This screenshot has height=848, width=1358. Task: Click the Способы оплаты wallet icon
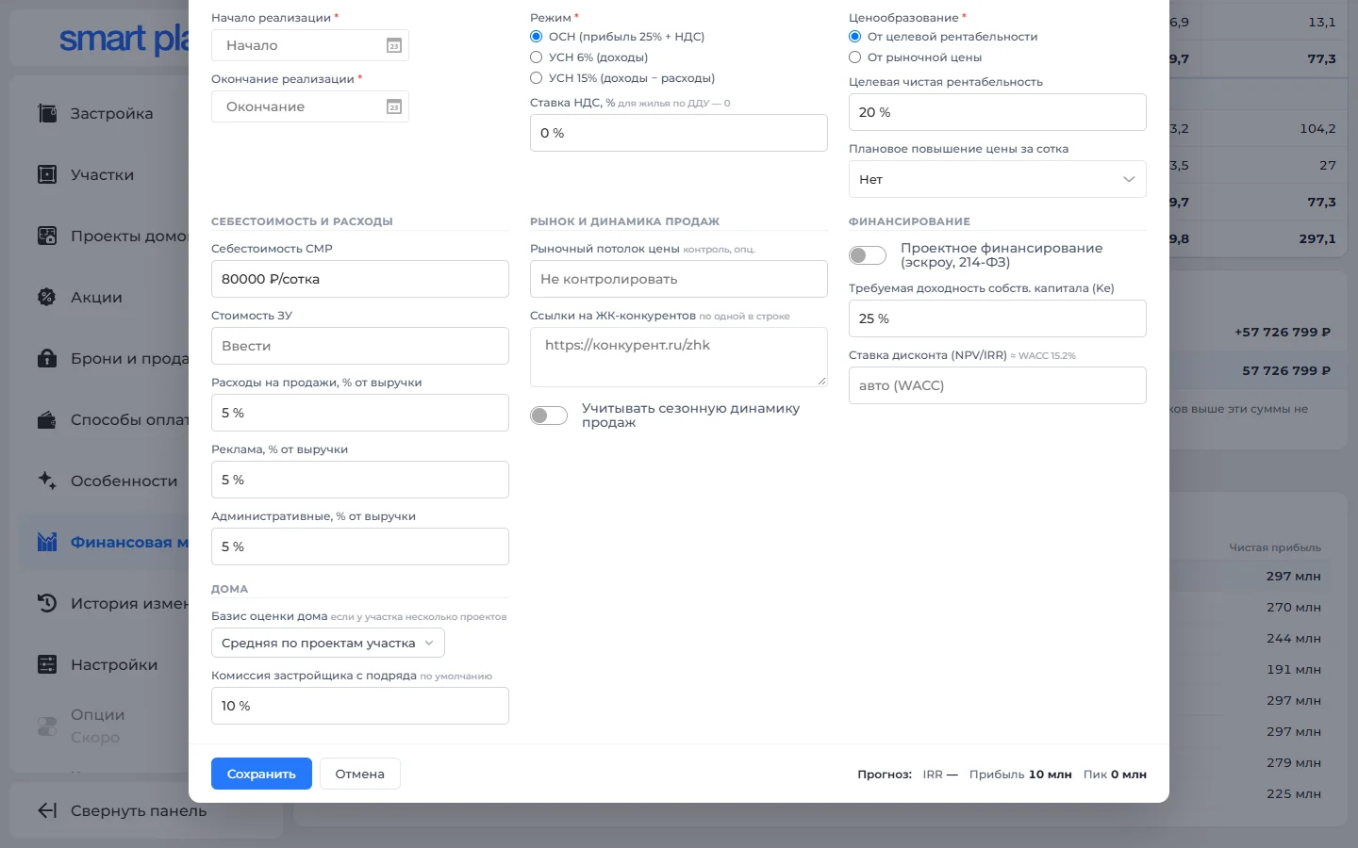tap(47, 419)
